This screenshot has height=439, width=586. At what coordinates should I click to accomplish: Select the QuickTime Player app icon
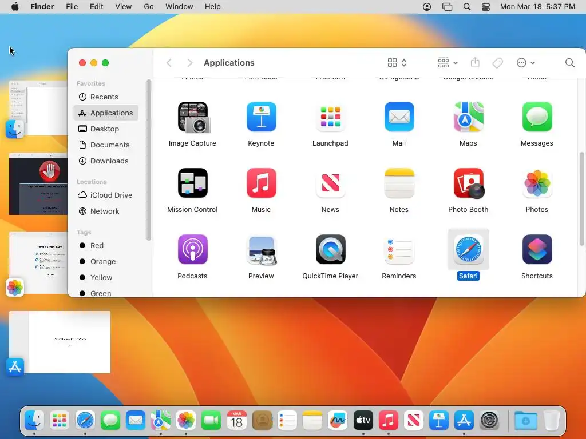330,249
